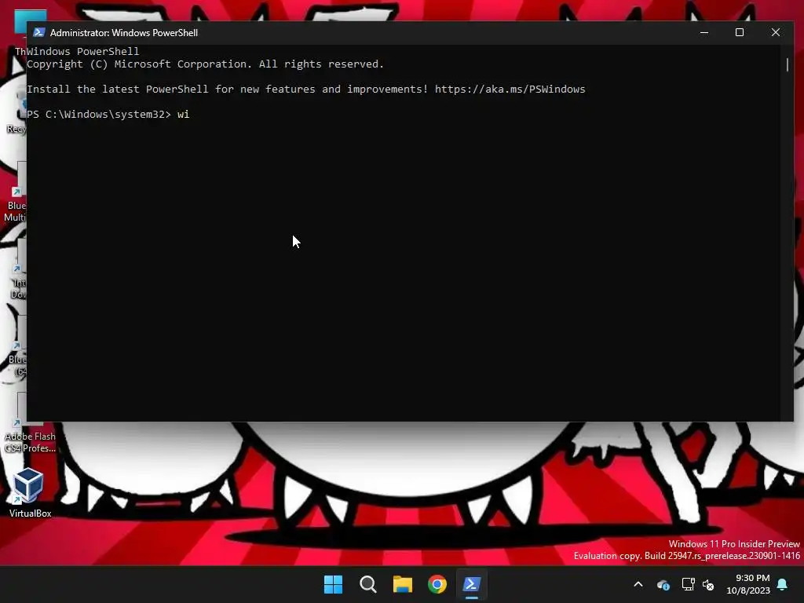Click the PS C:\Windows\system32> prompt line
This screenshot has width=804, height=603.
(108, 115)
